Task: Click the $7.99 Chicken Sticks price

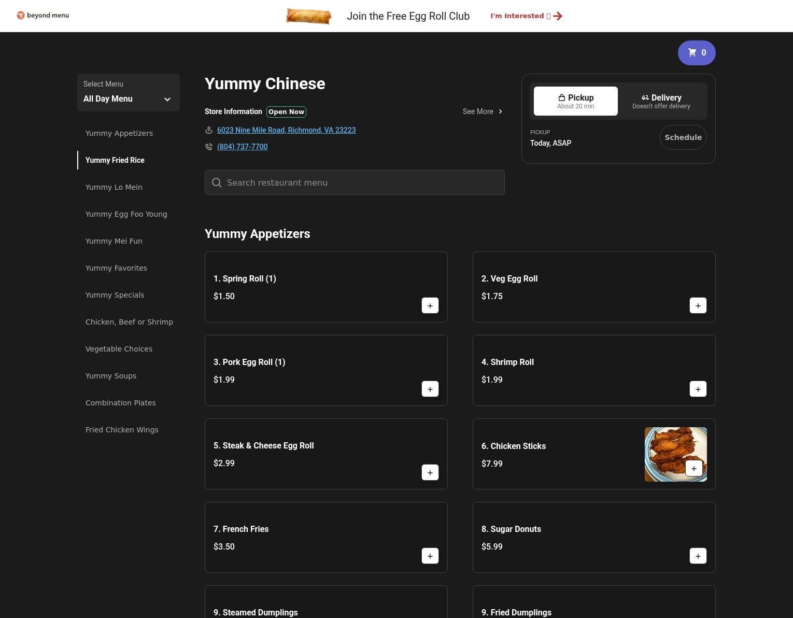Action: coord(492,464)
